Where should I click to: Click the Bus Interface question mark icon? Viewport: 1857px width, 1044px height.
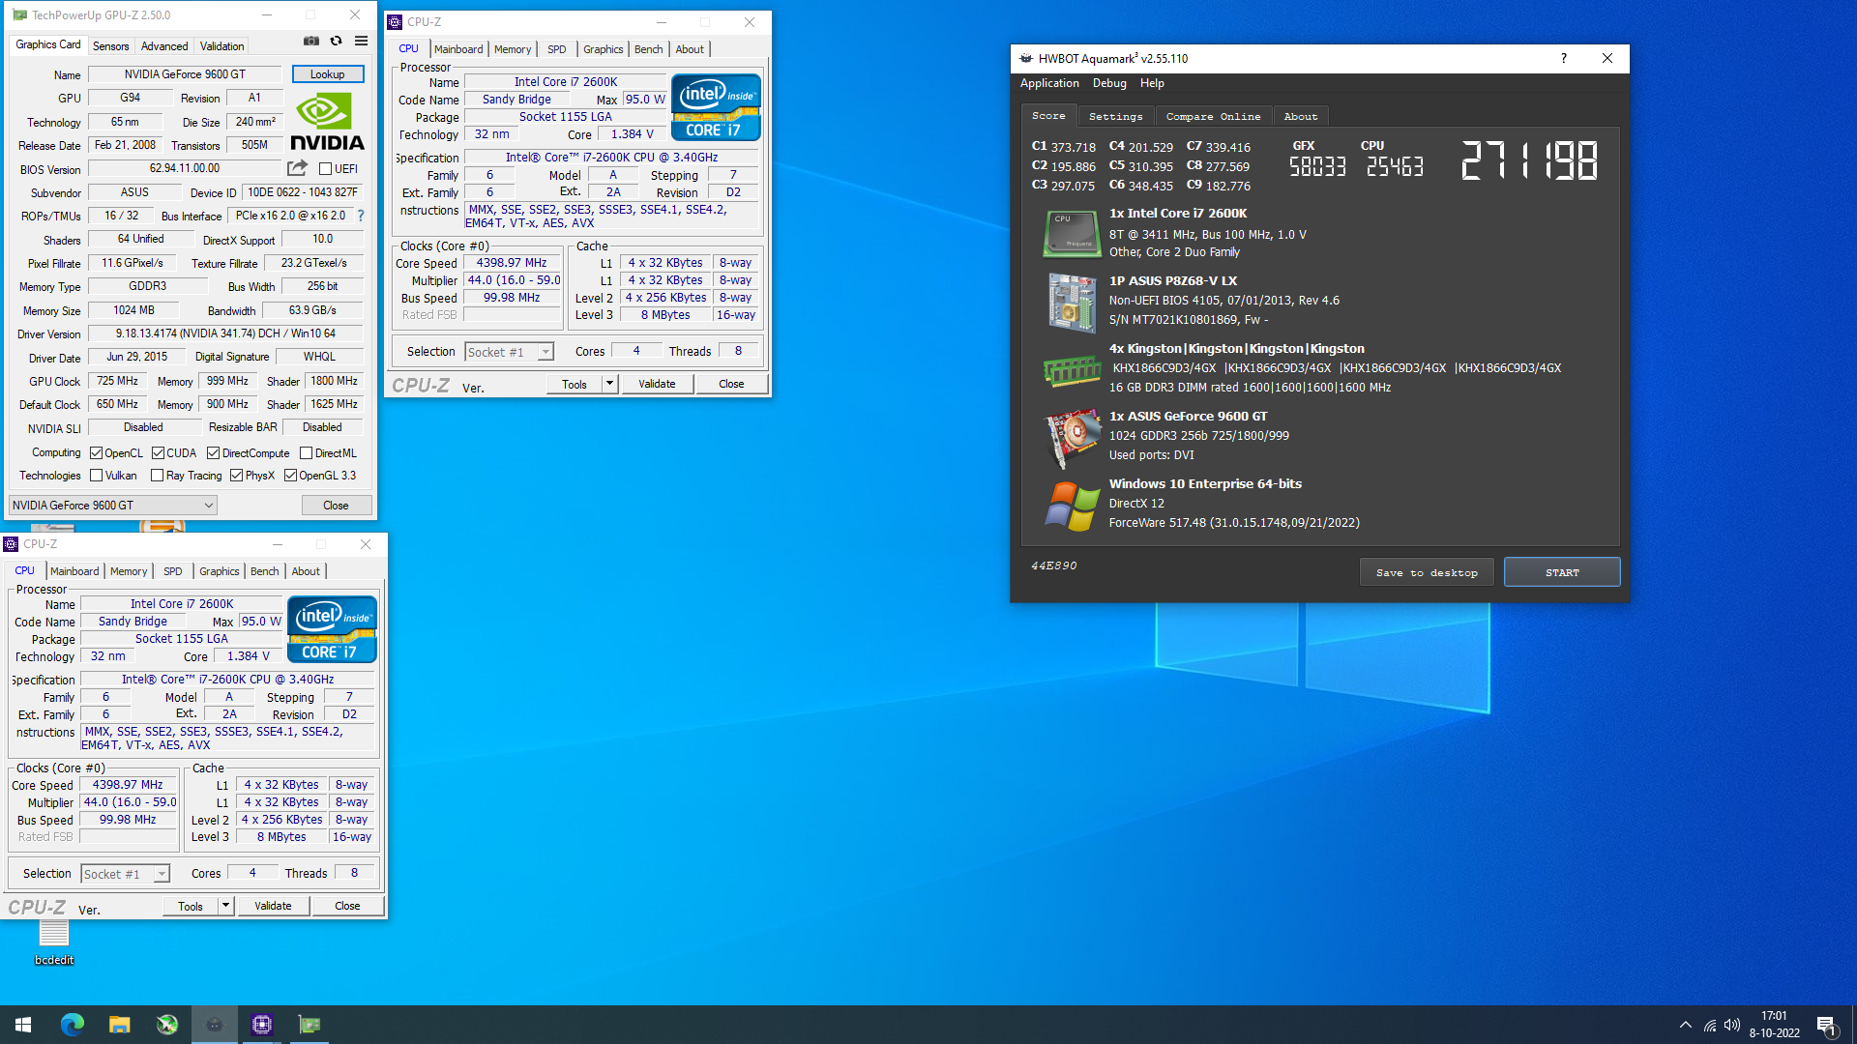(x=361, y=216)
